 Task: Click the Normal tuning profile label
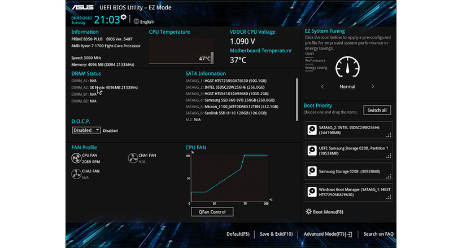click(347, 87)
